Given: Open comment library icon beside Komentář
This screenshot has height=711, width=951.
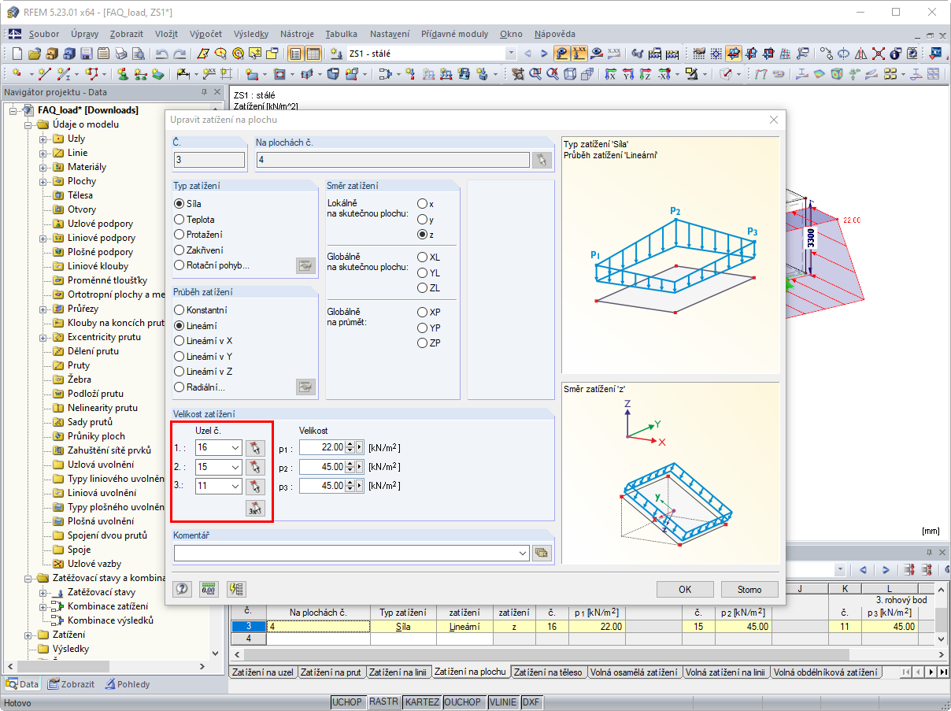Looking at the screenshot, I should click(x=542, y=553).
